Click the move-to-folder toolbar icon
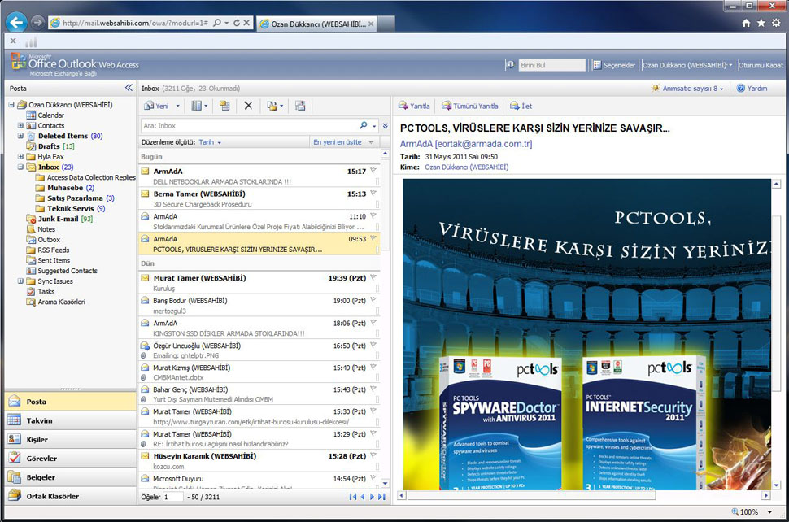The image size is (789, 522). 224,106
